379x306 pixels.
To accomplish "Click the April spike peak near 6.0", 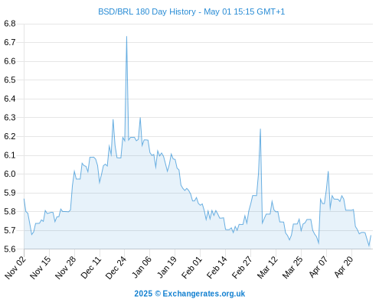I will [328, 172].
